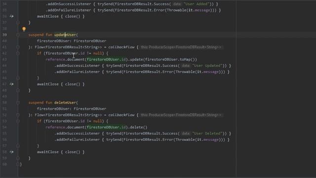Click awaitClose on line 36

coord(48,16)
